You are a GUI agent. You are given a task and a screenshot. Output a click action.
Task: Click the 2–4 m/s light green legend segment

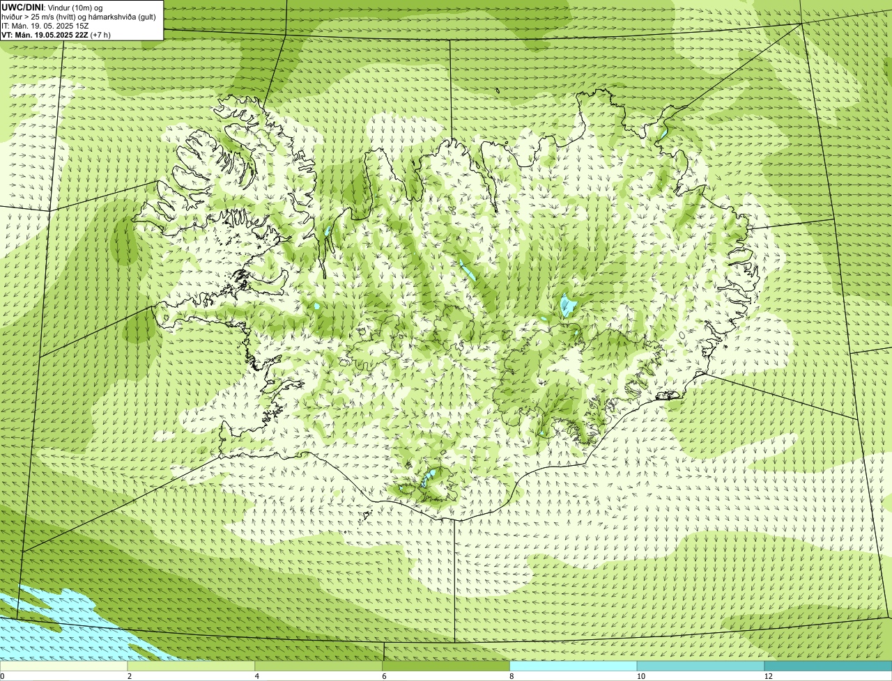click(x=191, y=666)
